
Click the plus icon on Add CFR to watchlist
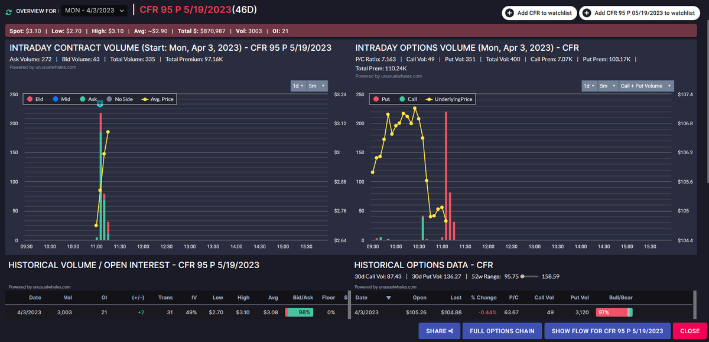[509, 13]
